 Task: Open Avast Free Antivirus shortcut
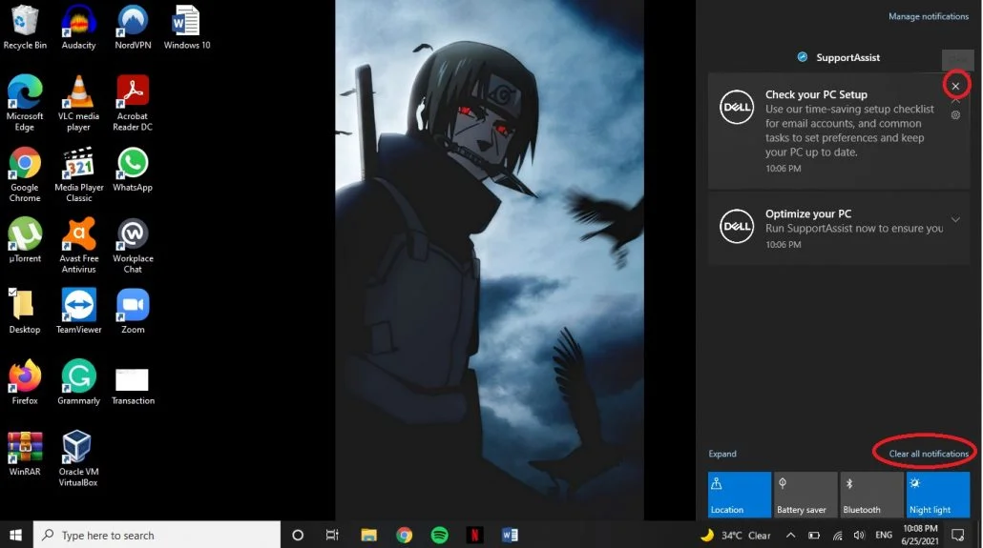tap(78, 245)
